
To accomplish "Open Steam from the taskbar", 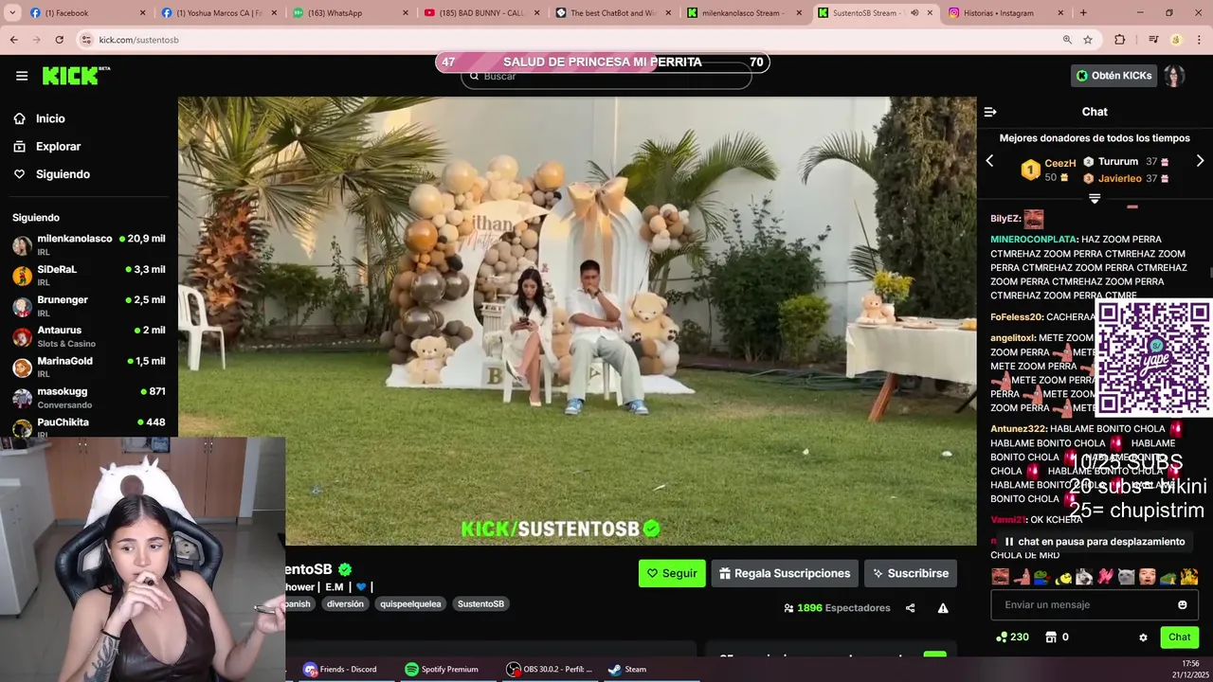I will click(x=627, y=669).
